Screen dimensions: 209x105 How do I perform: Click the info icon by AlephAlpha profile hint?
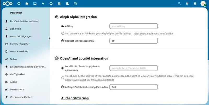(63, 34)
